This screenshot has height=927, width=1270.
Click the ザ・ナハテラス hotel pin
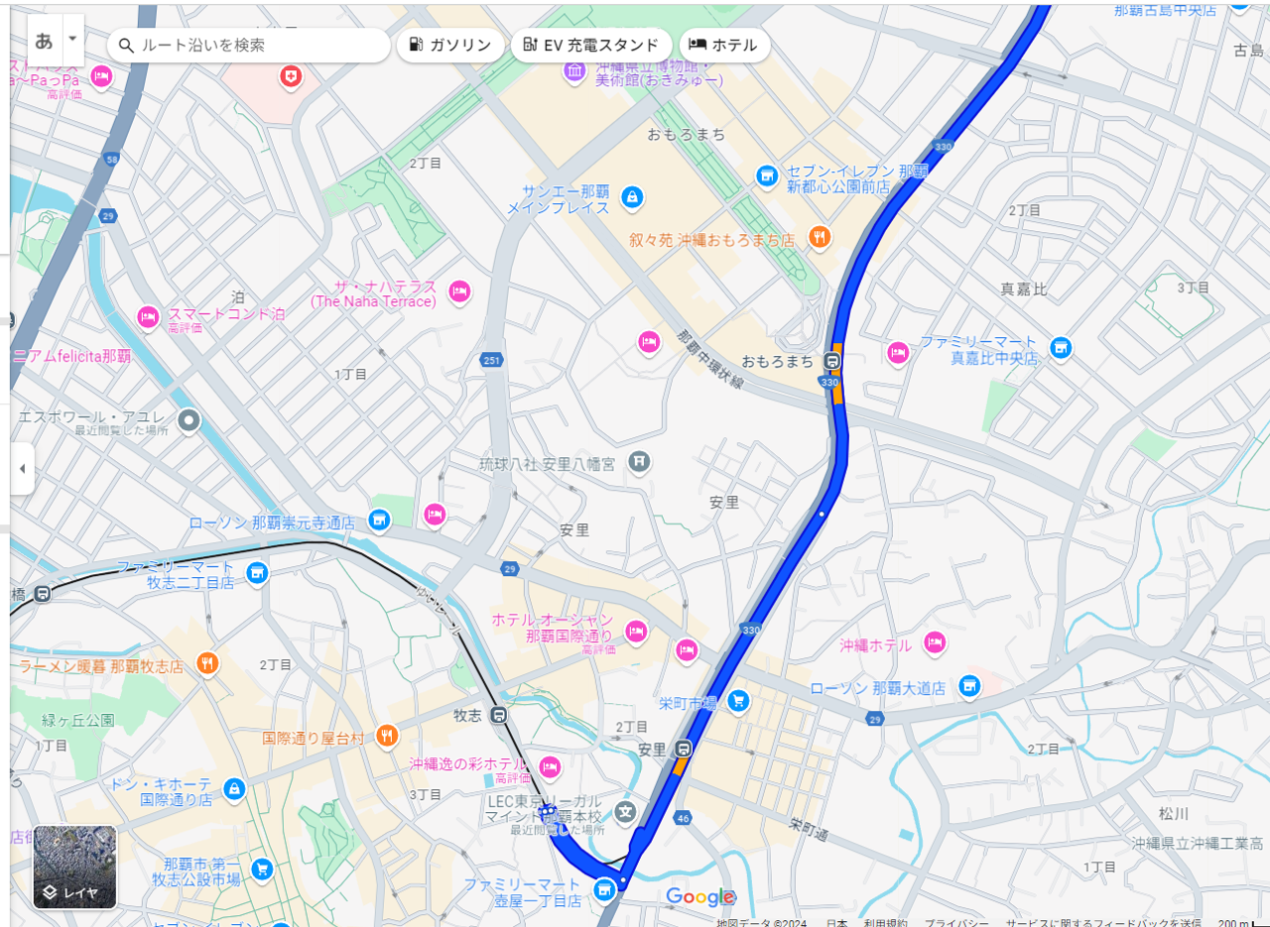(x=458, y=291)
